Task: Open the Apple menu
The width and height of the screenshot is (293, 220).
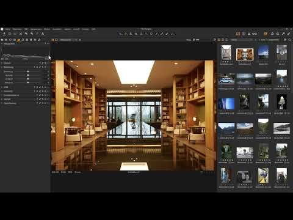Action: pyautogui.click(x=2, y=29)
